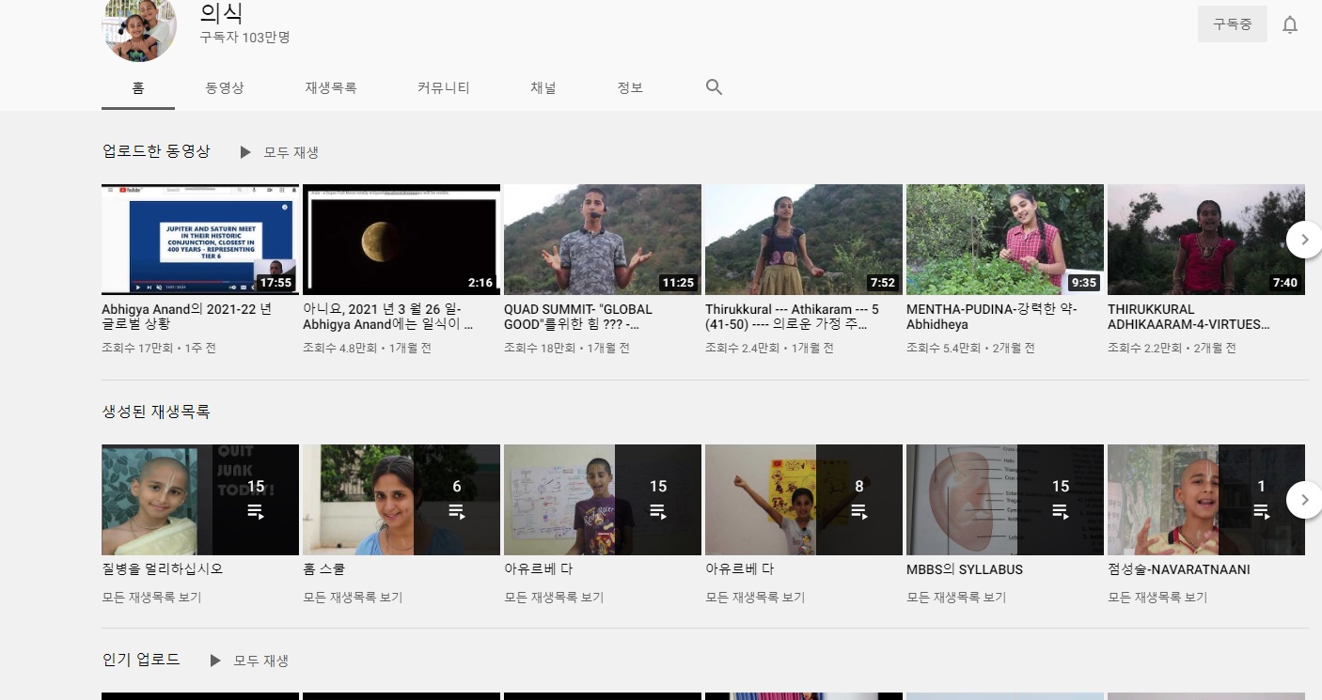Open the moon eclipse video thumbnail 2:16
This screenshot has width=1322, height=700.
[x=401, y=240]
